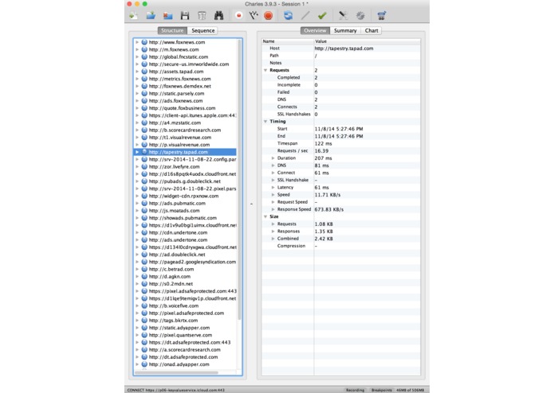Click the host tree vertical scrollbar
Image resolution: width=554 pixels, height=393 pixels.
point(239,180)
